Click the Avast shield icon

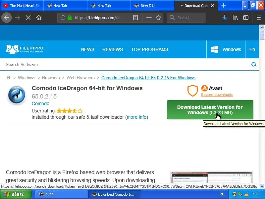[192, 91]
